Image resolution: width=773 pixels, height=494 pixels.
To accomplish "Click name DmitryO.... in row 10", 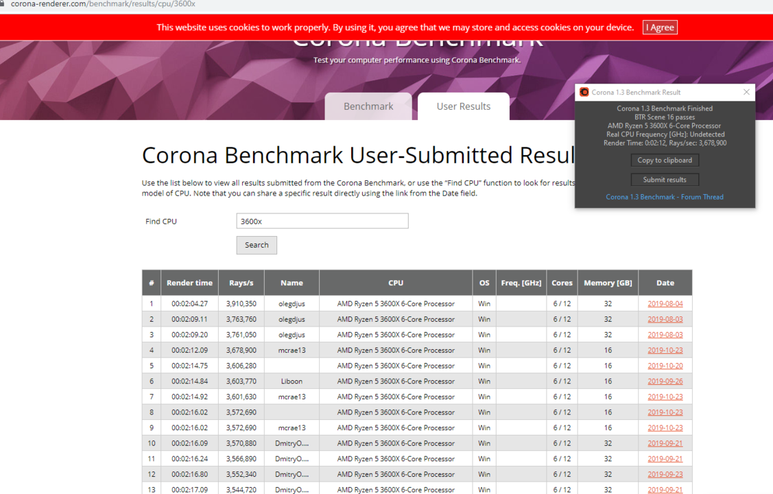I will 292,443.
